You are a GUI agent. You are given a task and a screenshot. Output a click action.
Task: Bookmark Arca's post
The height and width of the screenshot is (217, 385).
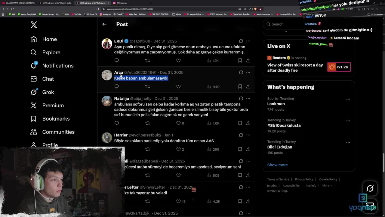pyautogui.click(x=240, y=86)
